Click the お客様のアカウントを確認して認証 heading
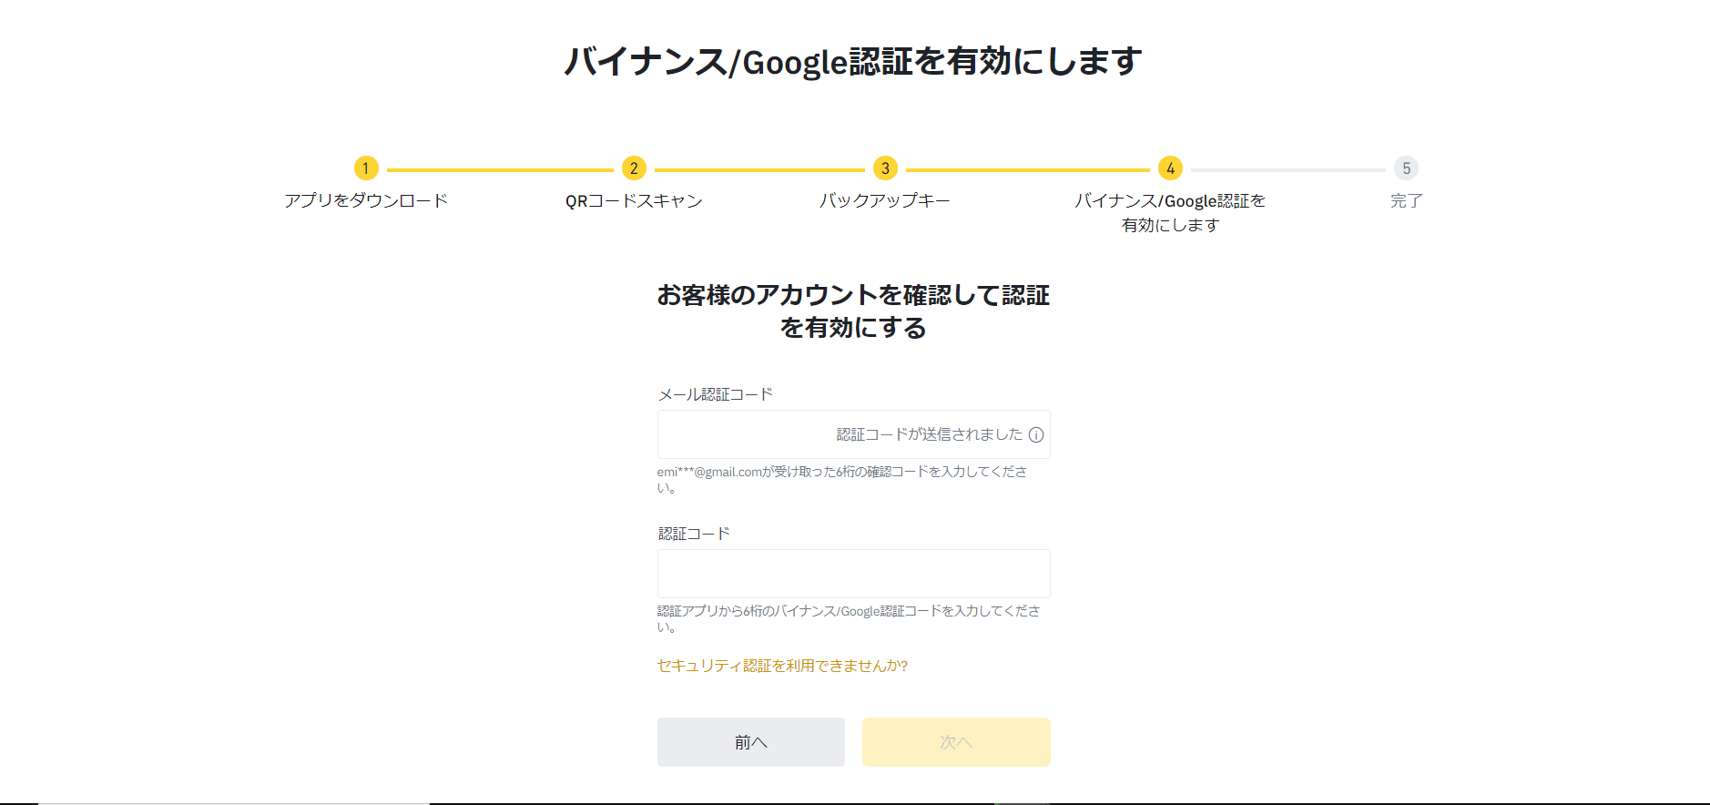Image resolution: width=1710 pixels, height=805 pixels. coord(853,311)
